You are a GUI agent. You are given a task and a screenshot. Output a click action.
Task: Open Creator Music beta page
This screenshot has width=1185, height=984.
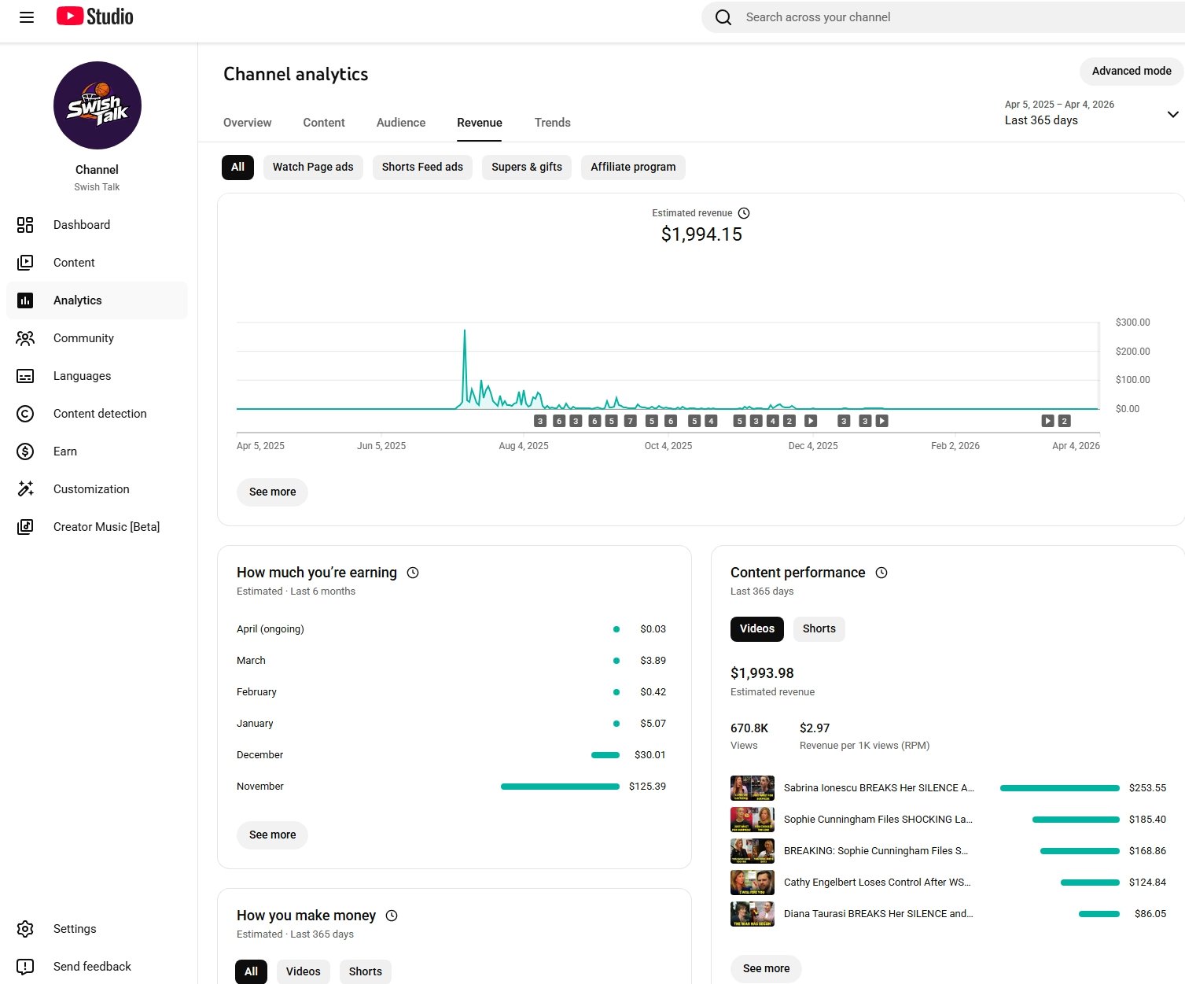point(106,527)
